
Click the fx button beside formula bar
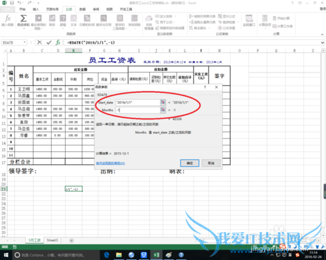(58, 42)
